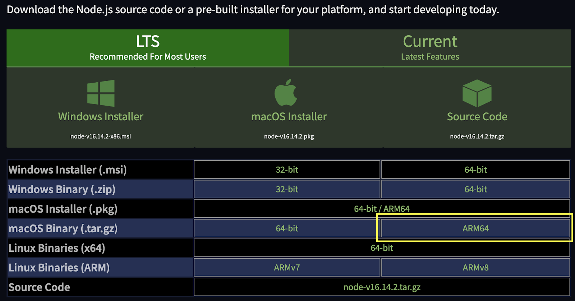Click the 'Download the Node.js source code' sentence
This screenshot has height=301, width=575.
[x=253, y=9]
